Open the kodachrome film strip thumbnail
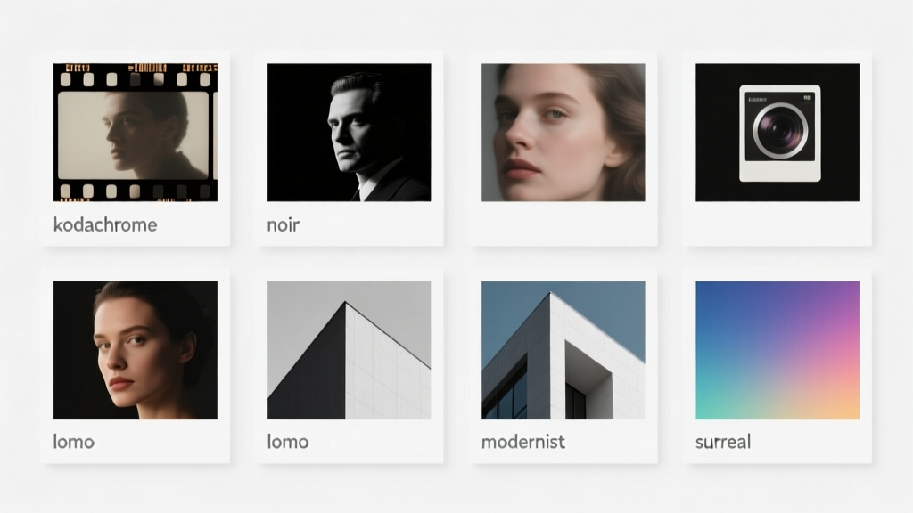 click(x=136, y=133)
